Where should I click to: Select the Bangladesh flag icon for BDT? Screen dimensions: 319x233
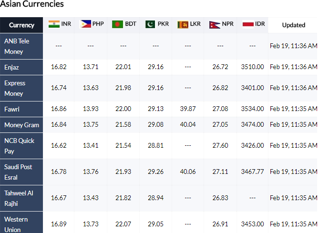[x=117, y=24]
